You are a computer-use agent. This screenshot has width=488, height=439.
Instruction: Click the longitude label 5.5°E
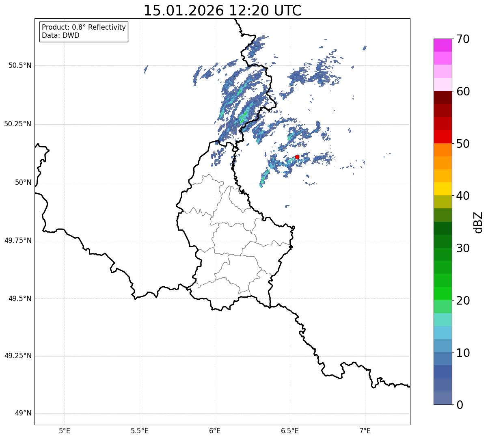(x=140, y=431)
